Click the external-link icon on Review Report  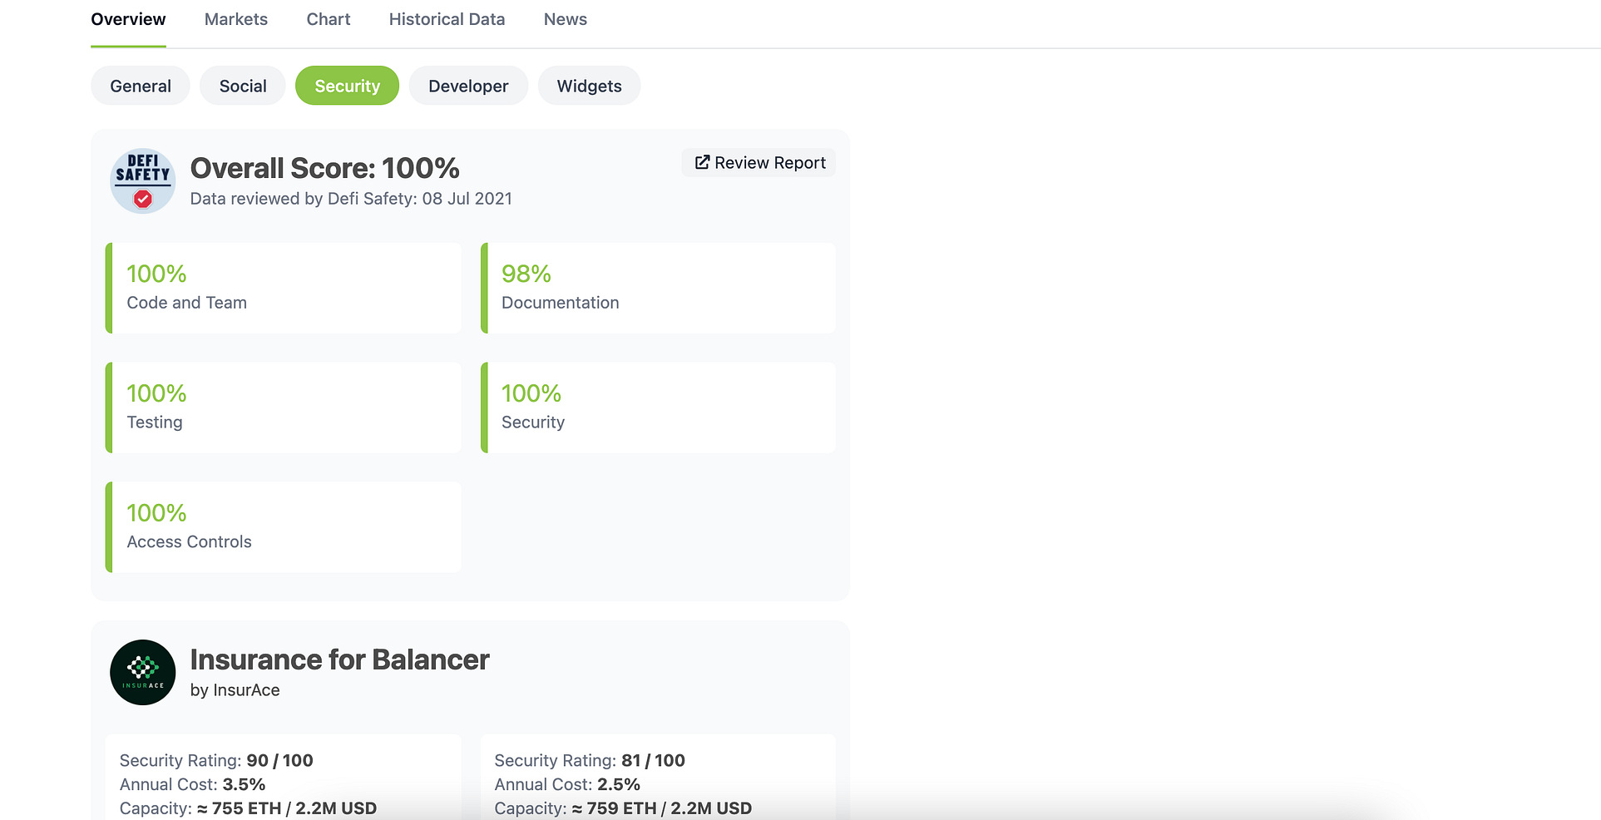pos(702,162)
